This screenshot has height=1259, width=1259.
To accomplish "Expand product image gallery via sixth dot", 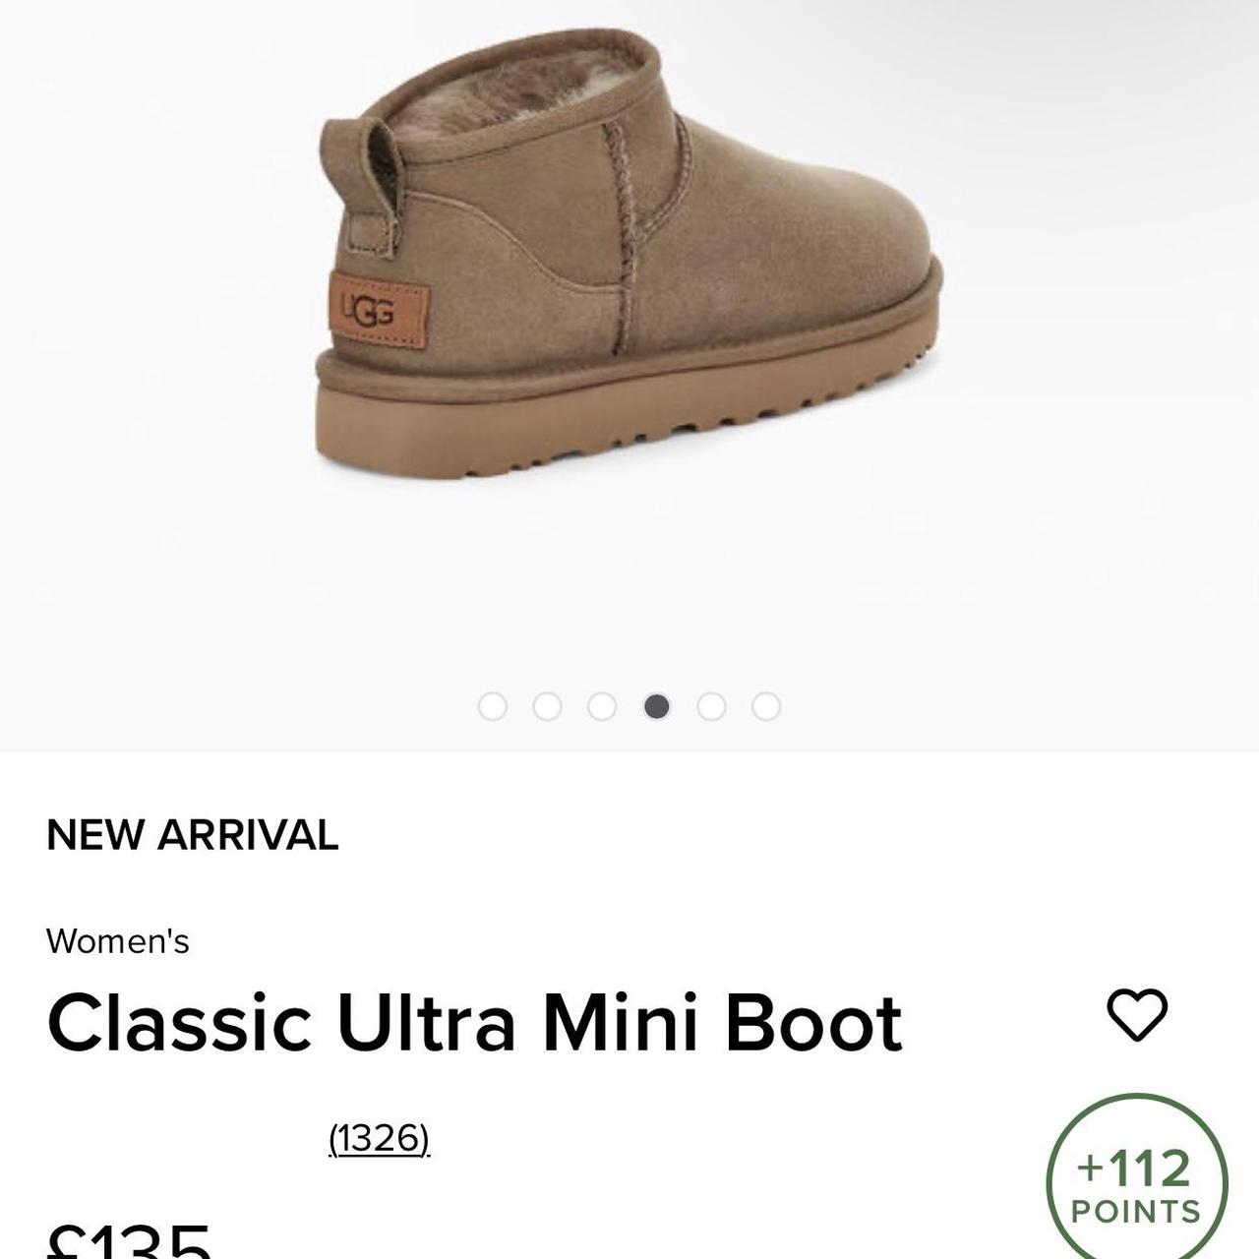I will point(765,704).
